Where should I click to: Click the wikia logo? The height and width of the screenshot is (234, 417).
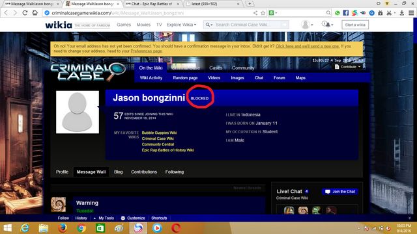tap(59, 25)
